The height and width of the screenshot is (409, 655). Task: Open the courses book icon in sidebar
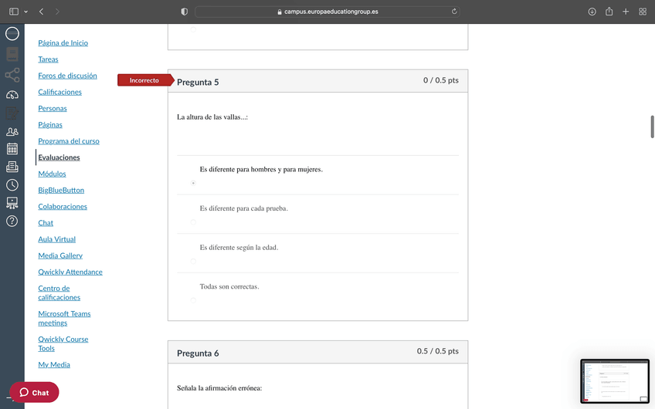12,54
